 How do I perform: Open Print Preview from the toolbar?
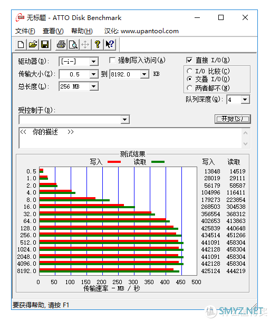click(x=73, y=44)
